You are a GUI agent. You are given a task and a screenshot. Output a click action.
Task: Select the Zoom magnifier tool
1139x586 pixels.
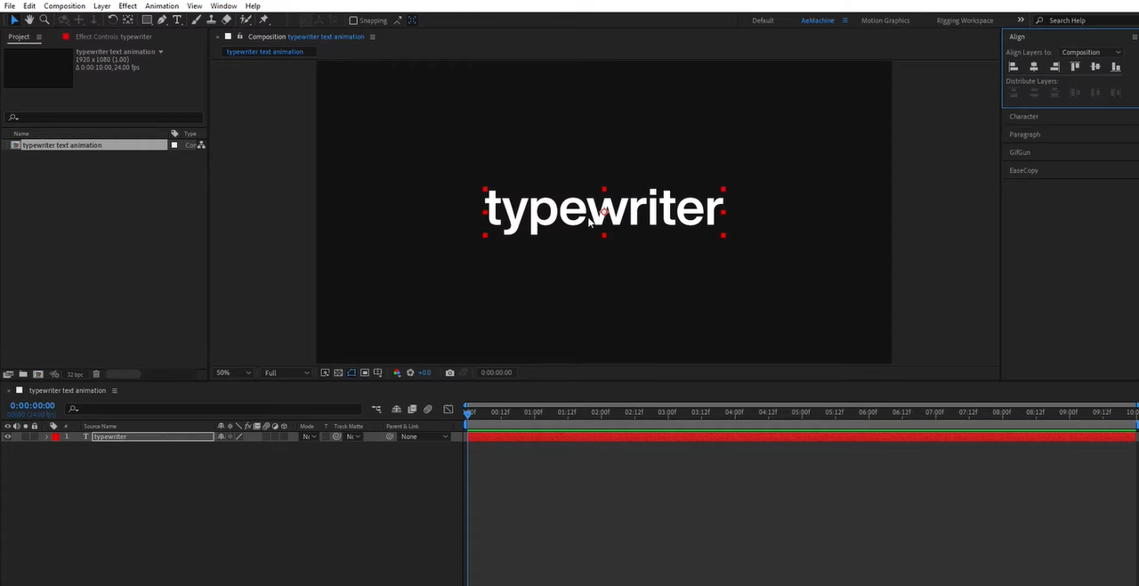coord(44,20)
